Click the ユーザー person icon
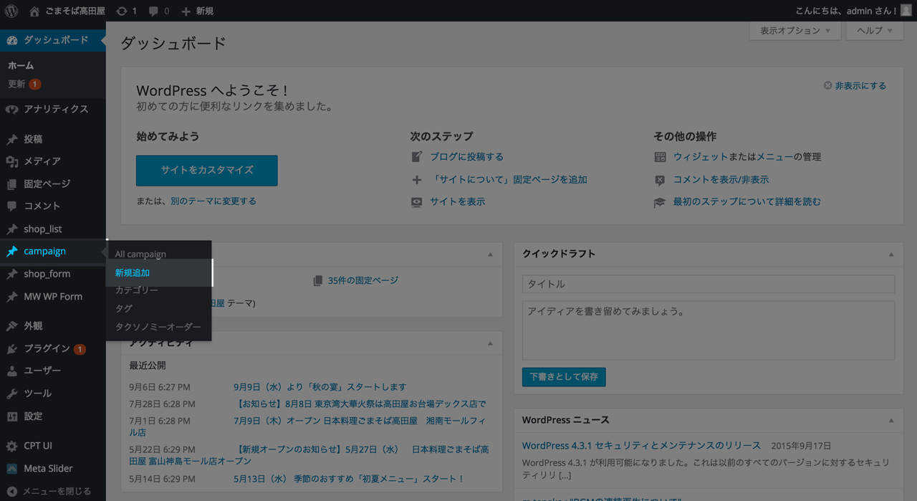This screenshot has width=917, height=501. tap(11, 371)
